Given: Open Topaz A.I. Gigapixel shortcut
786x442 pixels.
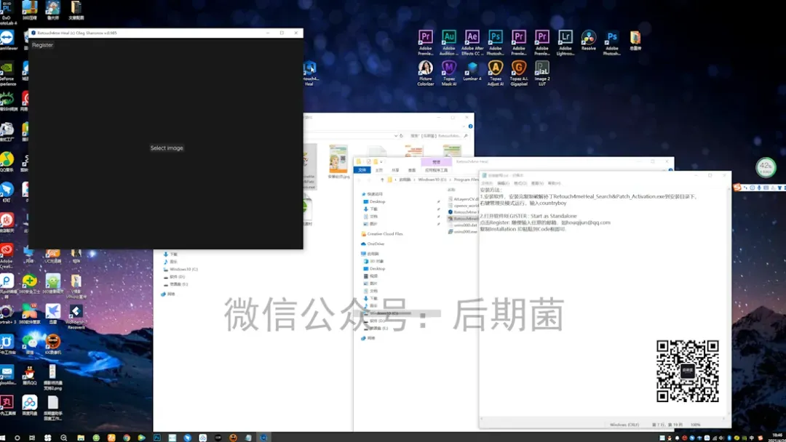Looking at the screenshot, I should (519, 73).
